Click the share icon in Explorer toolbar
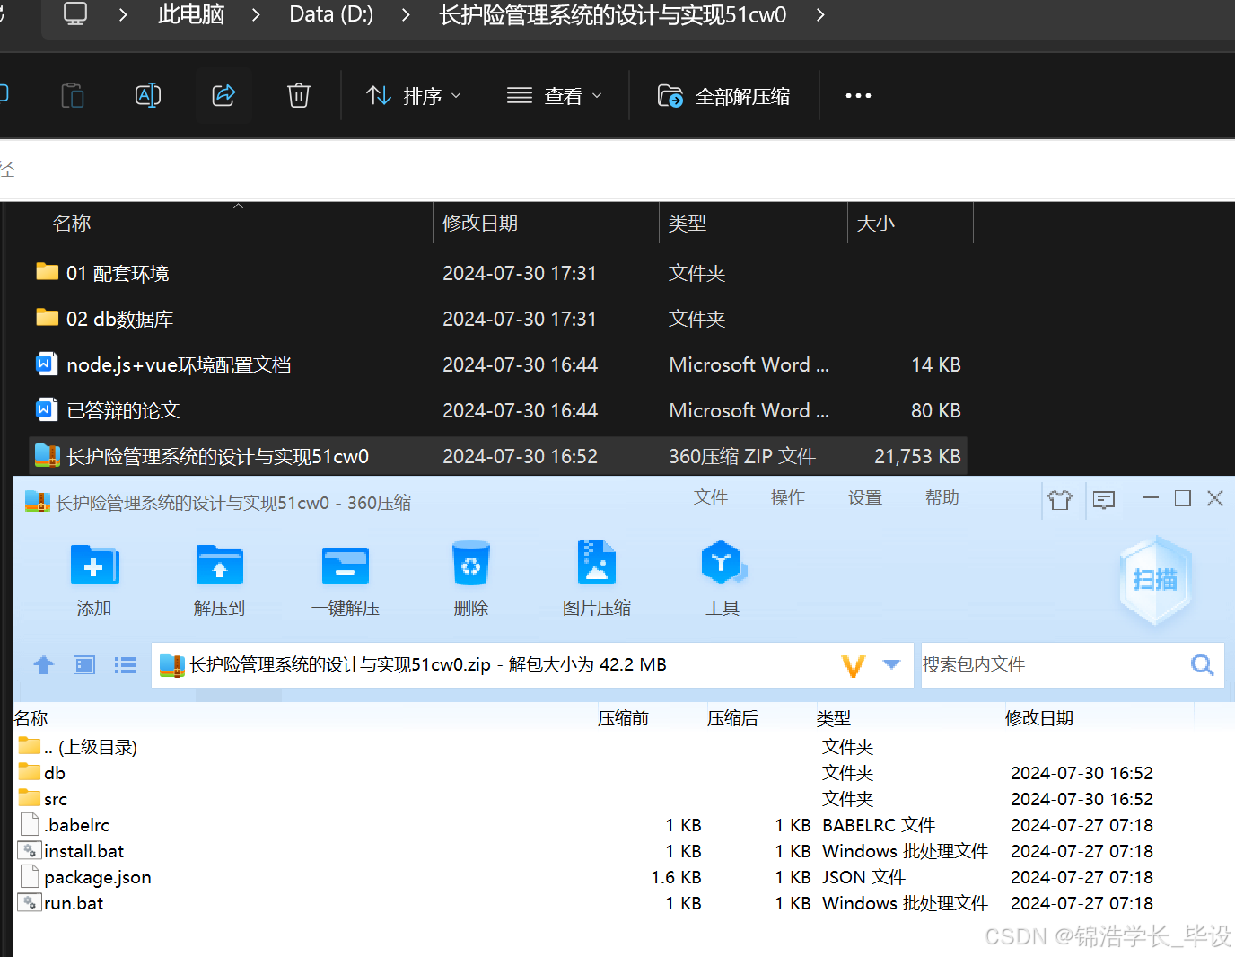This screenshot has width=1235, height=957. coord(223,94)
